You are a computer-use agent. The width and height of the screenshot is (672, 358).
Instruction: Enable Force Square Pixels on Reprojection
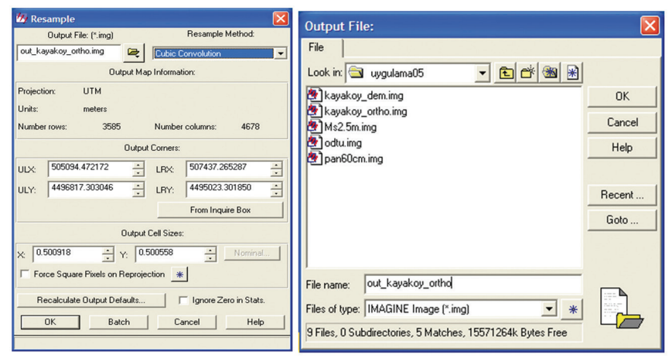point(26,274)
